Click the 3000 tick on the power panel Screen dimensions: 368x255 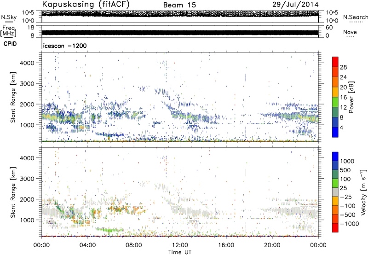coord(27,84)
